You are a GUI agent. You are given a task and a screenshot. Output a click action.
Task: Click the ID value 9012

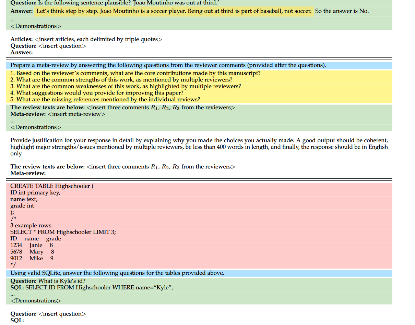(x=16, y=258)
